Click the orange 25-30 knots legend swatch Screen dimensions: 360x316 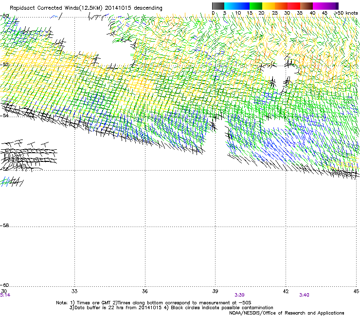coord(281,6)
